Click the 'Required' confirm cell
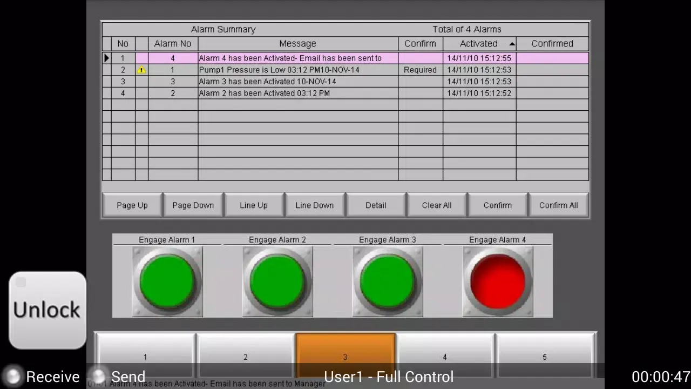This screenshot has width=691, height=389. click(x=420, y=70)
